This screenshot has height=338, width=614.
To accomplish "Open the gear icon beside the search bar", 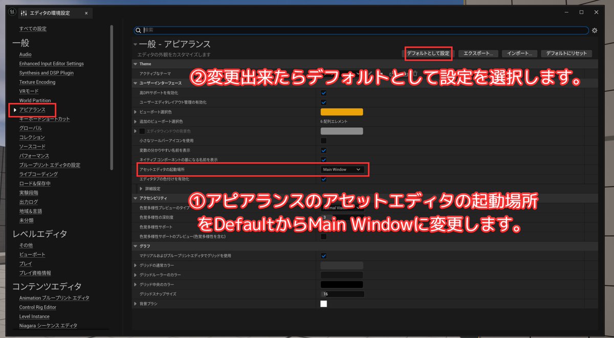I will tap(594, 30).
